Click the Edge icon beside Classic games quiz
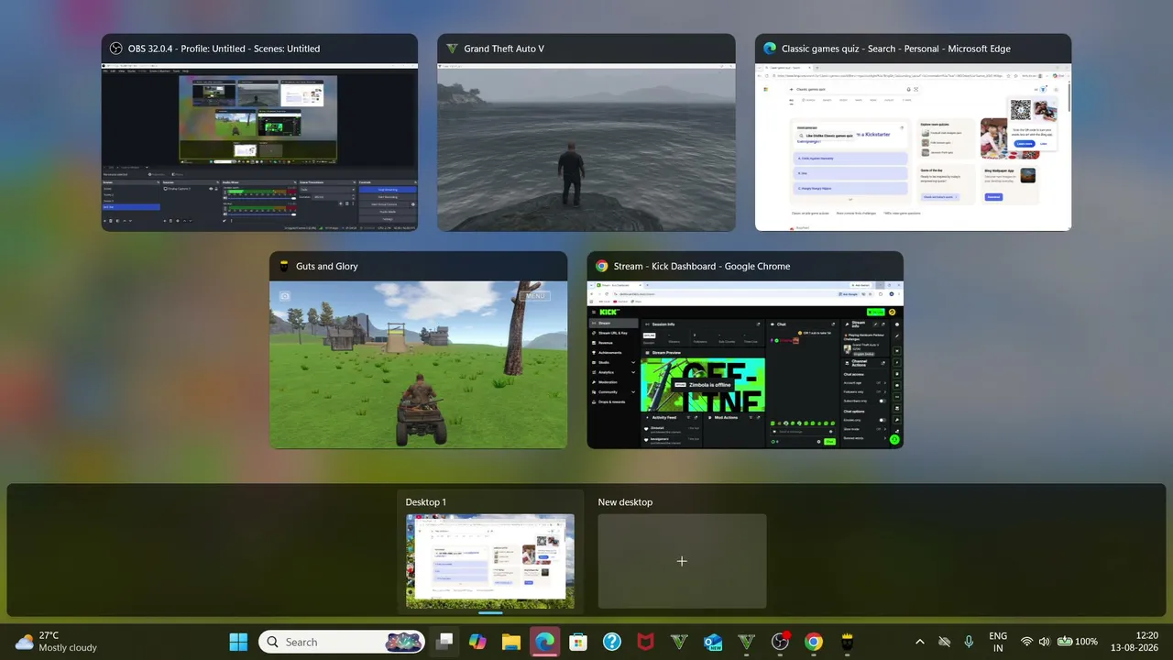 [770, 49]
